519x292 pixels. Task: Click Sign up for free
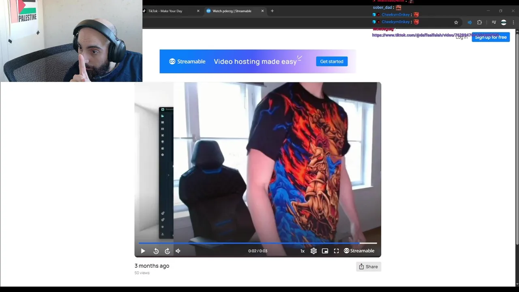pyautogui.click(x=491, y=37)
